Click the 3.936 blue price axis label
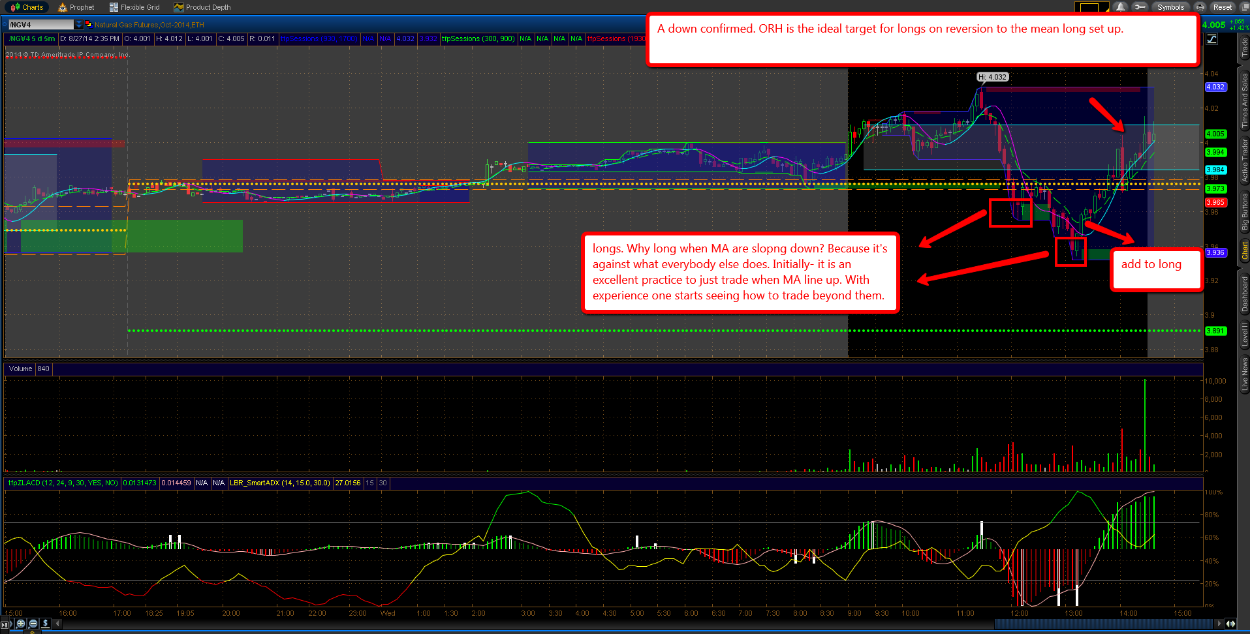This screenshot has width=1250, height=634. (1215, 252)
